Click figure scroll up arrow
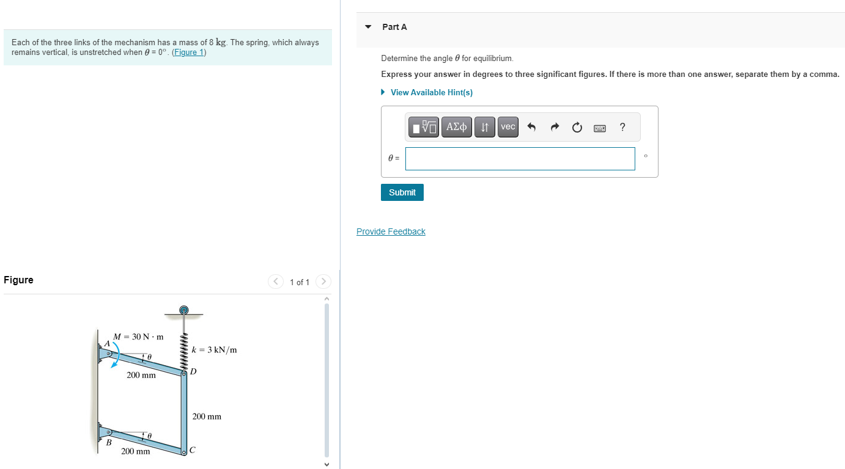The image size is (845, 469). [327, 298]
